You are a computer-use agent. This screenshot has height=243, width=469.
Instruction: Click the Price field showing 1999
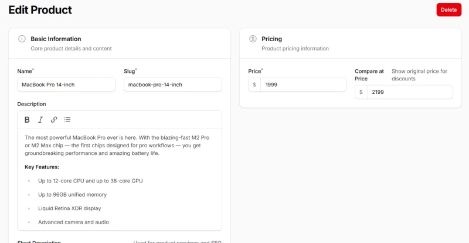pyautogui.click(x=303, y=85)
